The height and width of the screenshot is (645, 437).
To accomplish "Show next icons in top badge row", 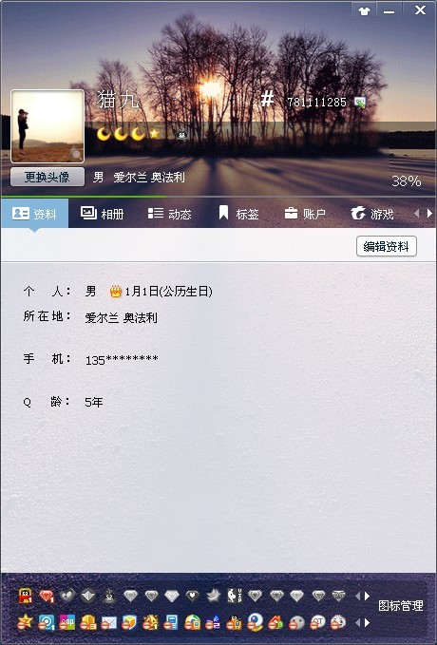I will [368, 596].
